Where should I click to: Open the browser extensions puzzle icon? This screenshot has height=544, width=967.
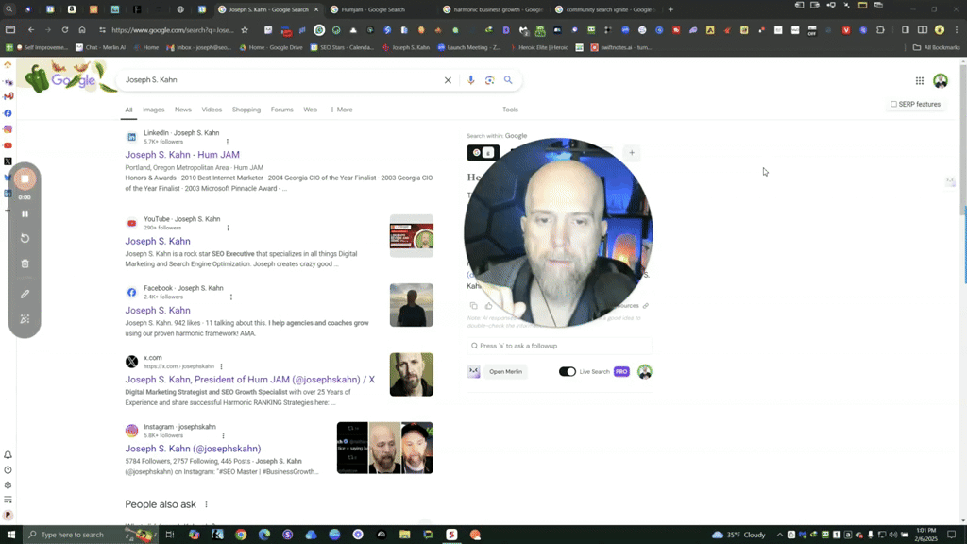[x=880, y=29]
